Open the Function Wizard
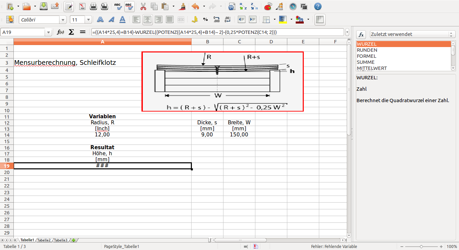 point(60,32)
